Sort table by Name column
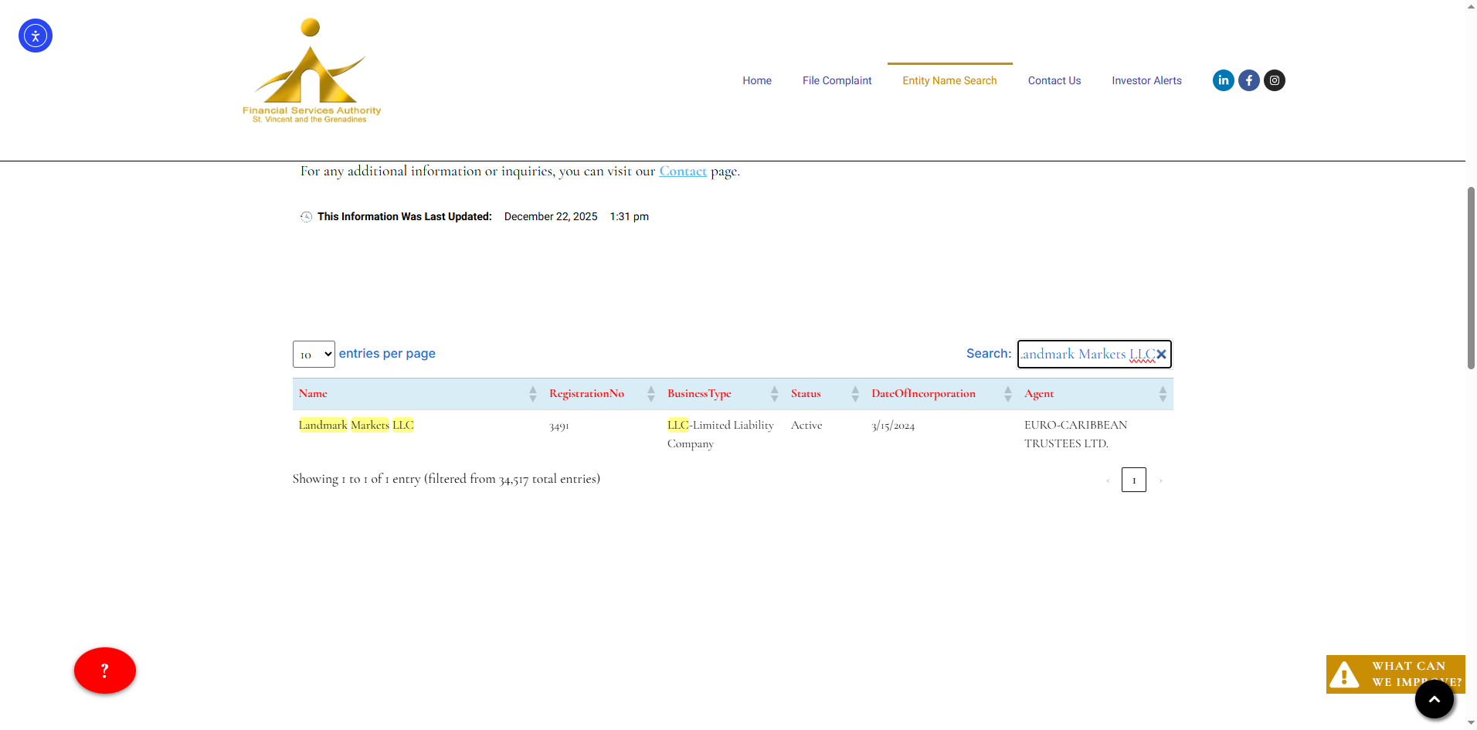Screen dimensions: 1477x730 point(314,394)
